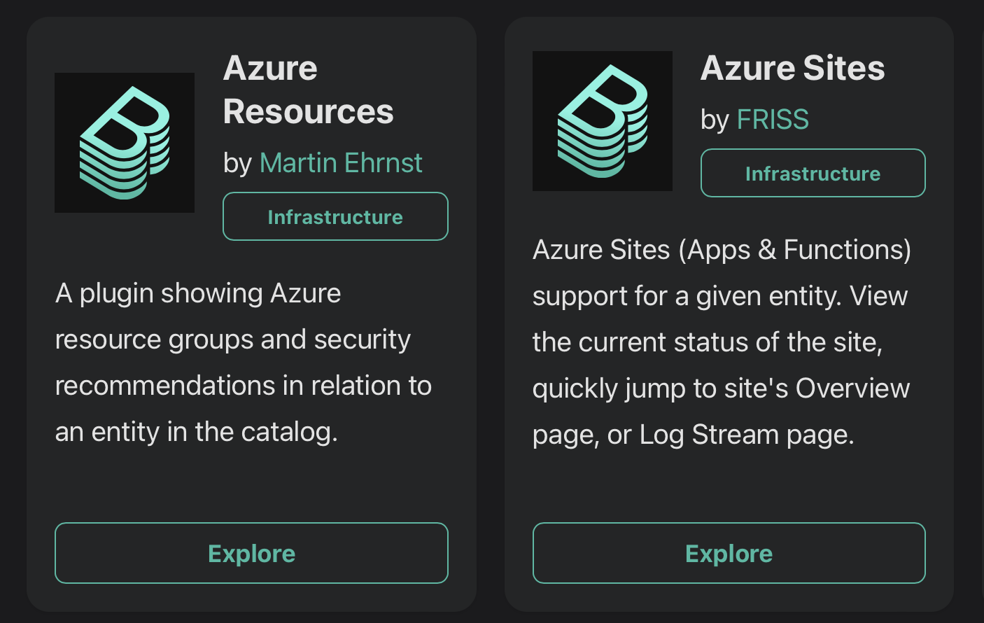Click the stacked-B thumbnail beside FRISS
This screenshot has width=984, height=623.
603,121
